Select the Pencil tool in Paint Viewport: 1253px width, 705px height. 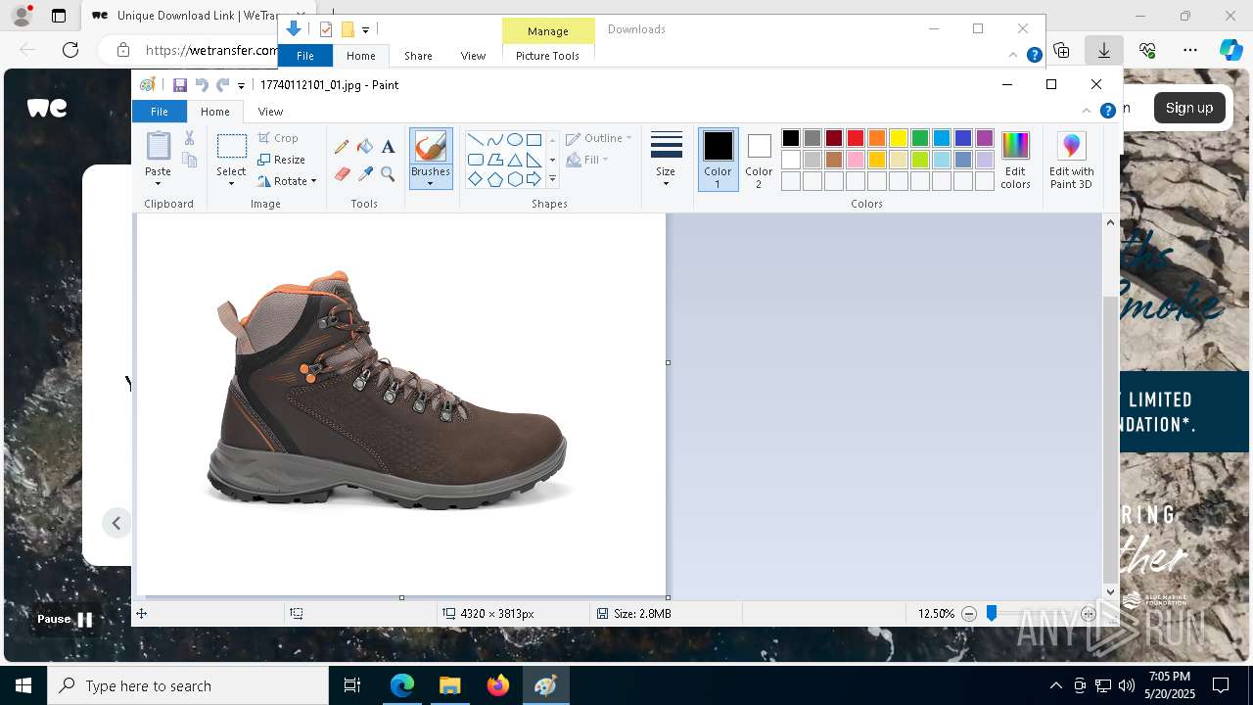pos(342,147)
